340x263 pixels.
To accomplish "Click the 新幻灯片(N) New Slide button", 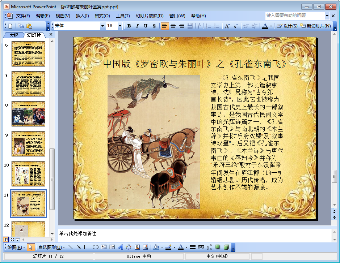I will click(x=315, y=26).
